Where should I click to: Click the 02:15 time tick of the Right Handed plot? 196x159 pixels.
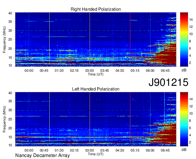74,71
